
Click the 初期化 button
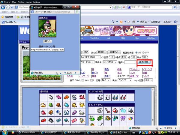pyautogui.click(x=101, y=52)
